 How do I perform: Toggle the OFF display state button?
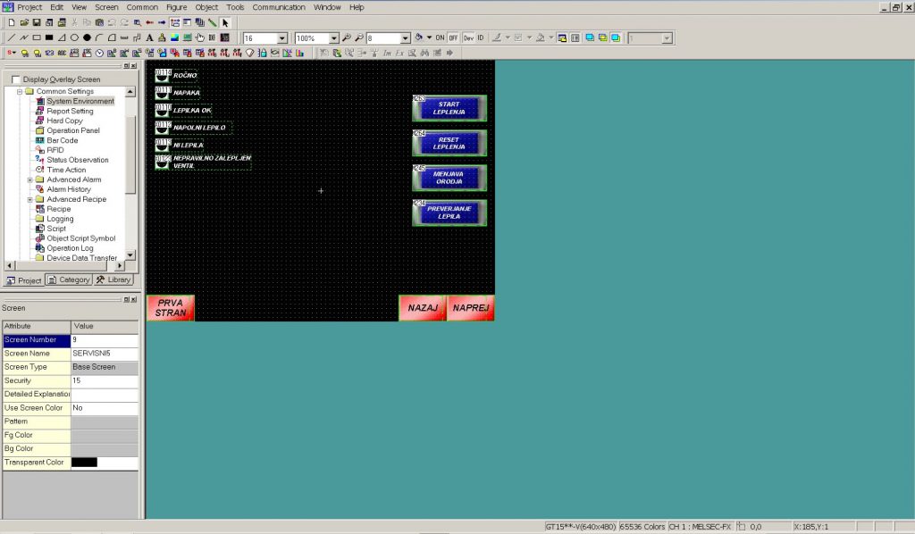[x=453, y=38]
